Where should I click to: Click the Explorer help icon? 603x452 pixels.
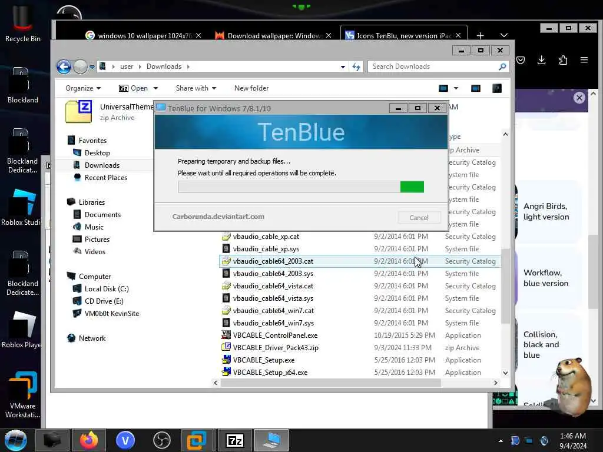(x=497, y=88)
